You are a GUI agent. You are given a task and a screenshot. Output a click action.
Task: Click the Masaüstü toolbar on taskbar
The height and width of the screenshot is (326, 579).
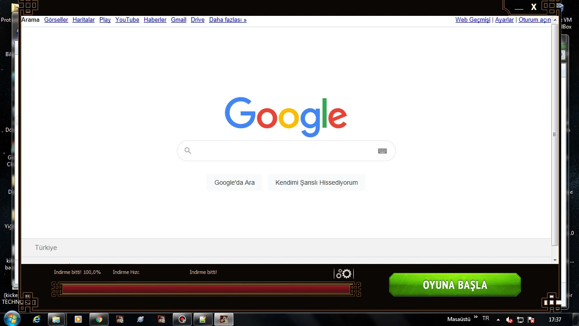pos(459,319)
